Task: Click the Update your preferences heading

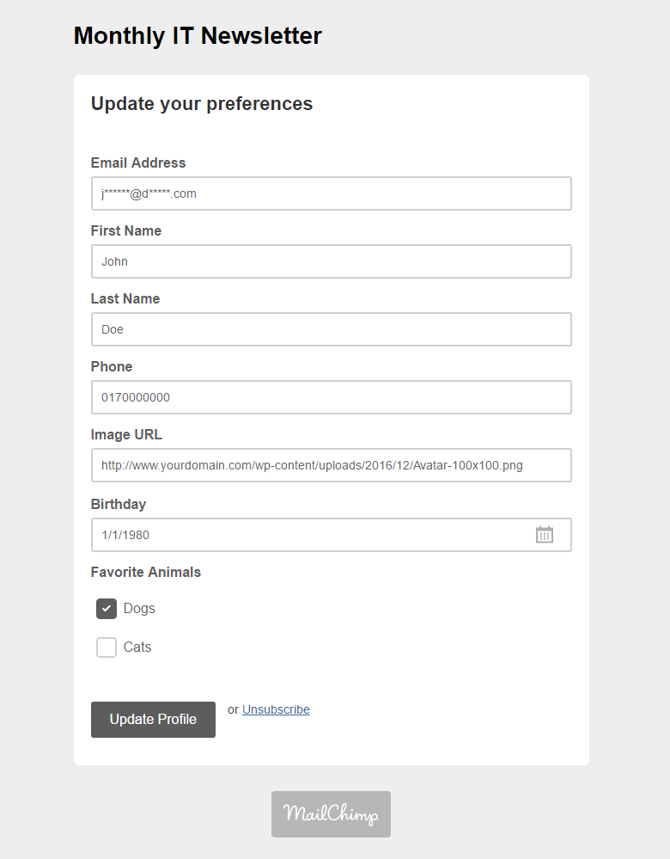Action: pyautogui.click(x=202, y=103)
